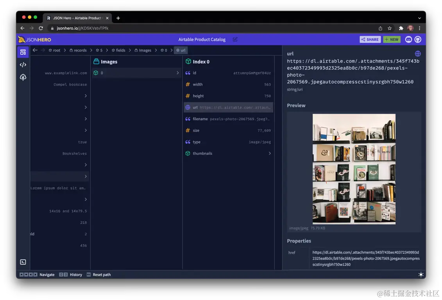Open the browser extensions puzzle icon
The width and height of the screenshot is (442, 300).
click(x=401, y=28)
